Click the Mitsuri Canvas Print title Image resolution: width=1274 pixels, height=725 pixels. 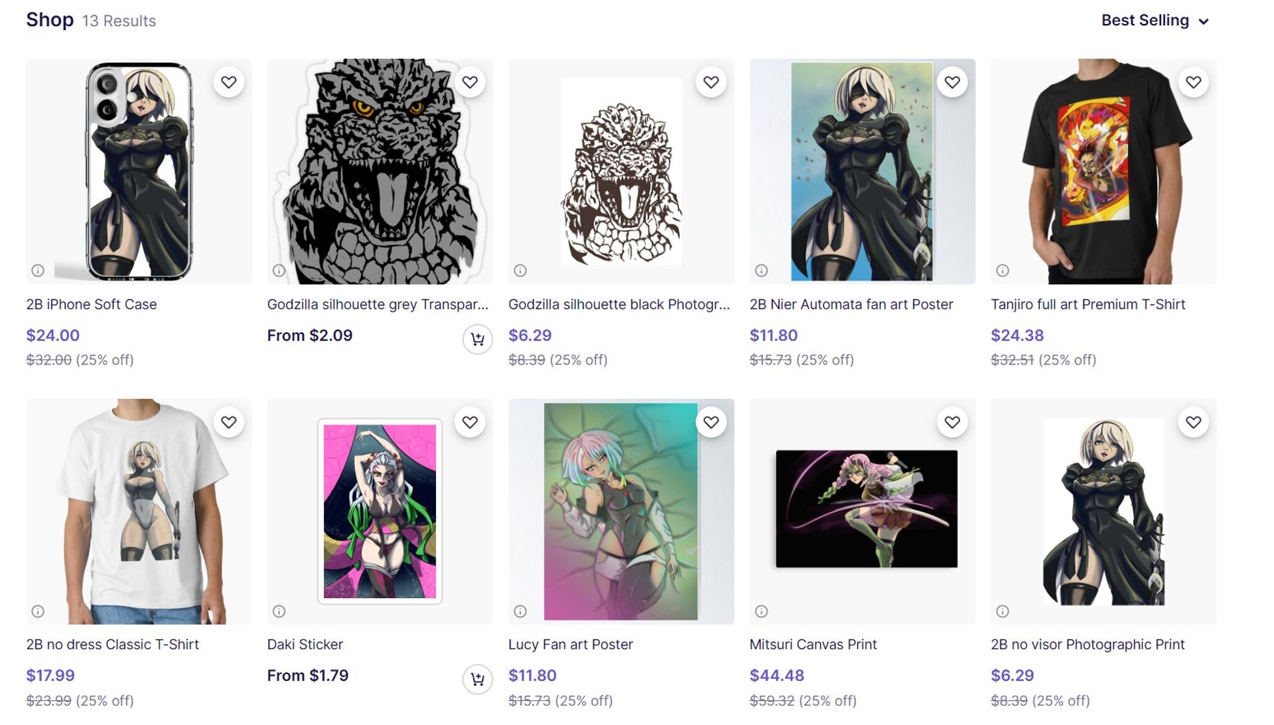813,644
